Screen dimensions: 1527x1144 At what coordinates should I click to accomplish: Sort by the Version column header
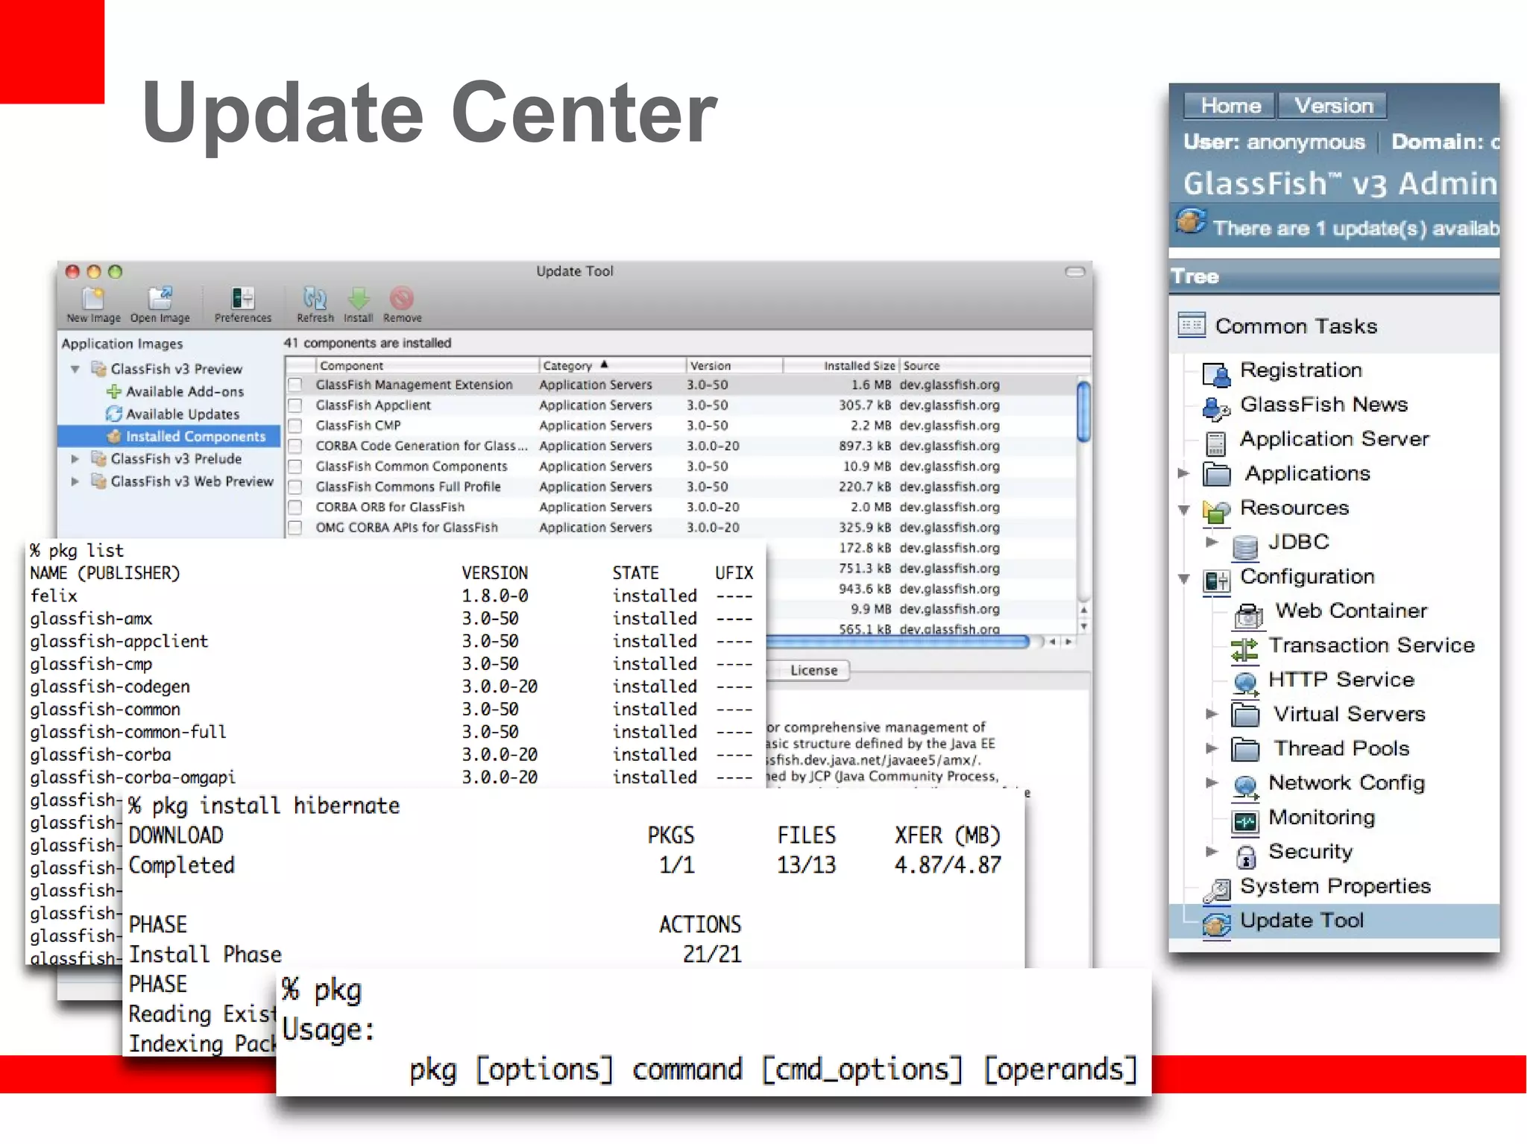coord(734,365)
